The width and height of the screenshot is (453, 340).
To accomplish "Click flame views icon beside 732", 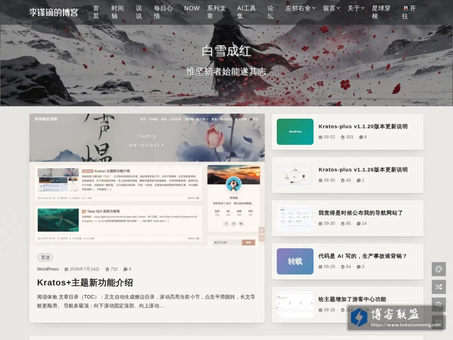I will click(107, 269).
